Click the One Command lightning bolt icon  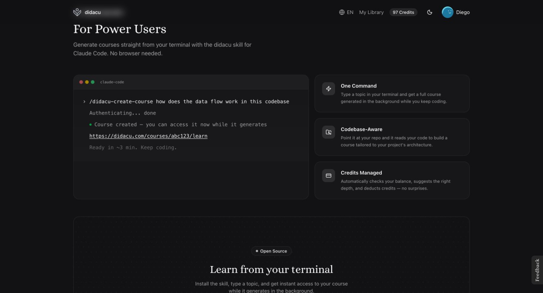tap(329, 89)
